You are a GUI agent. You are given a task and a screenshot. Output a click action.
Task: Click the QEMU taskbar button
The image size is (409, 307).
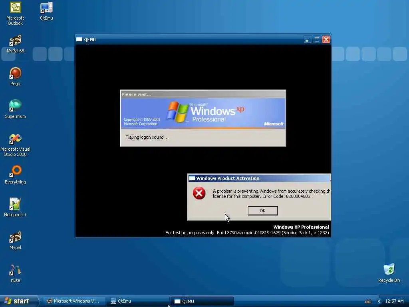202,301
